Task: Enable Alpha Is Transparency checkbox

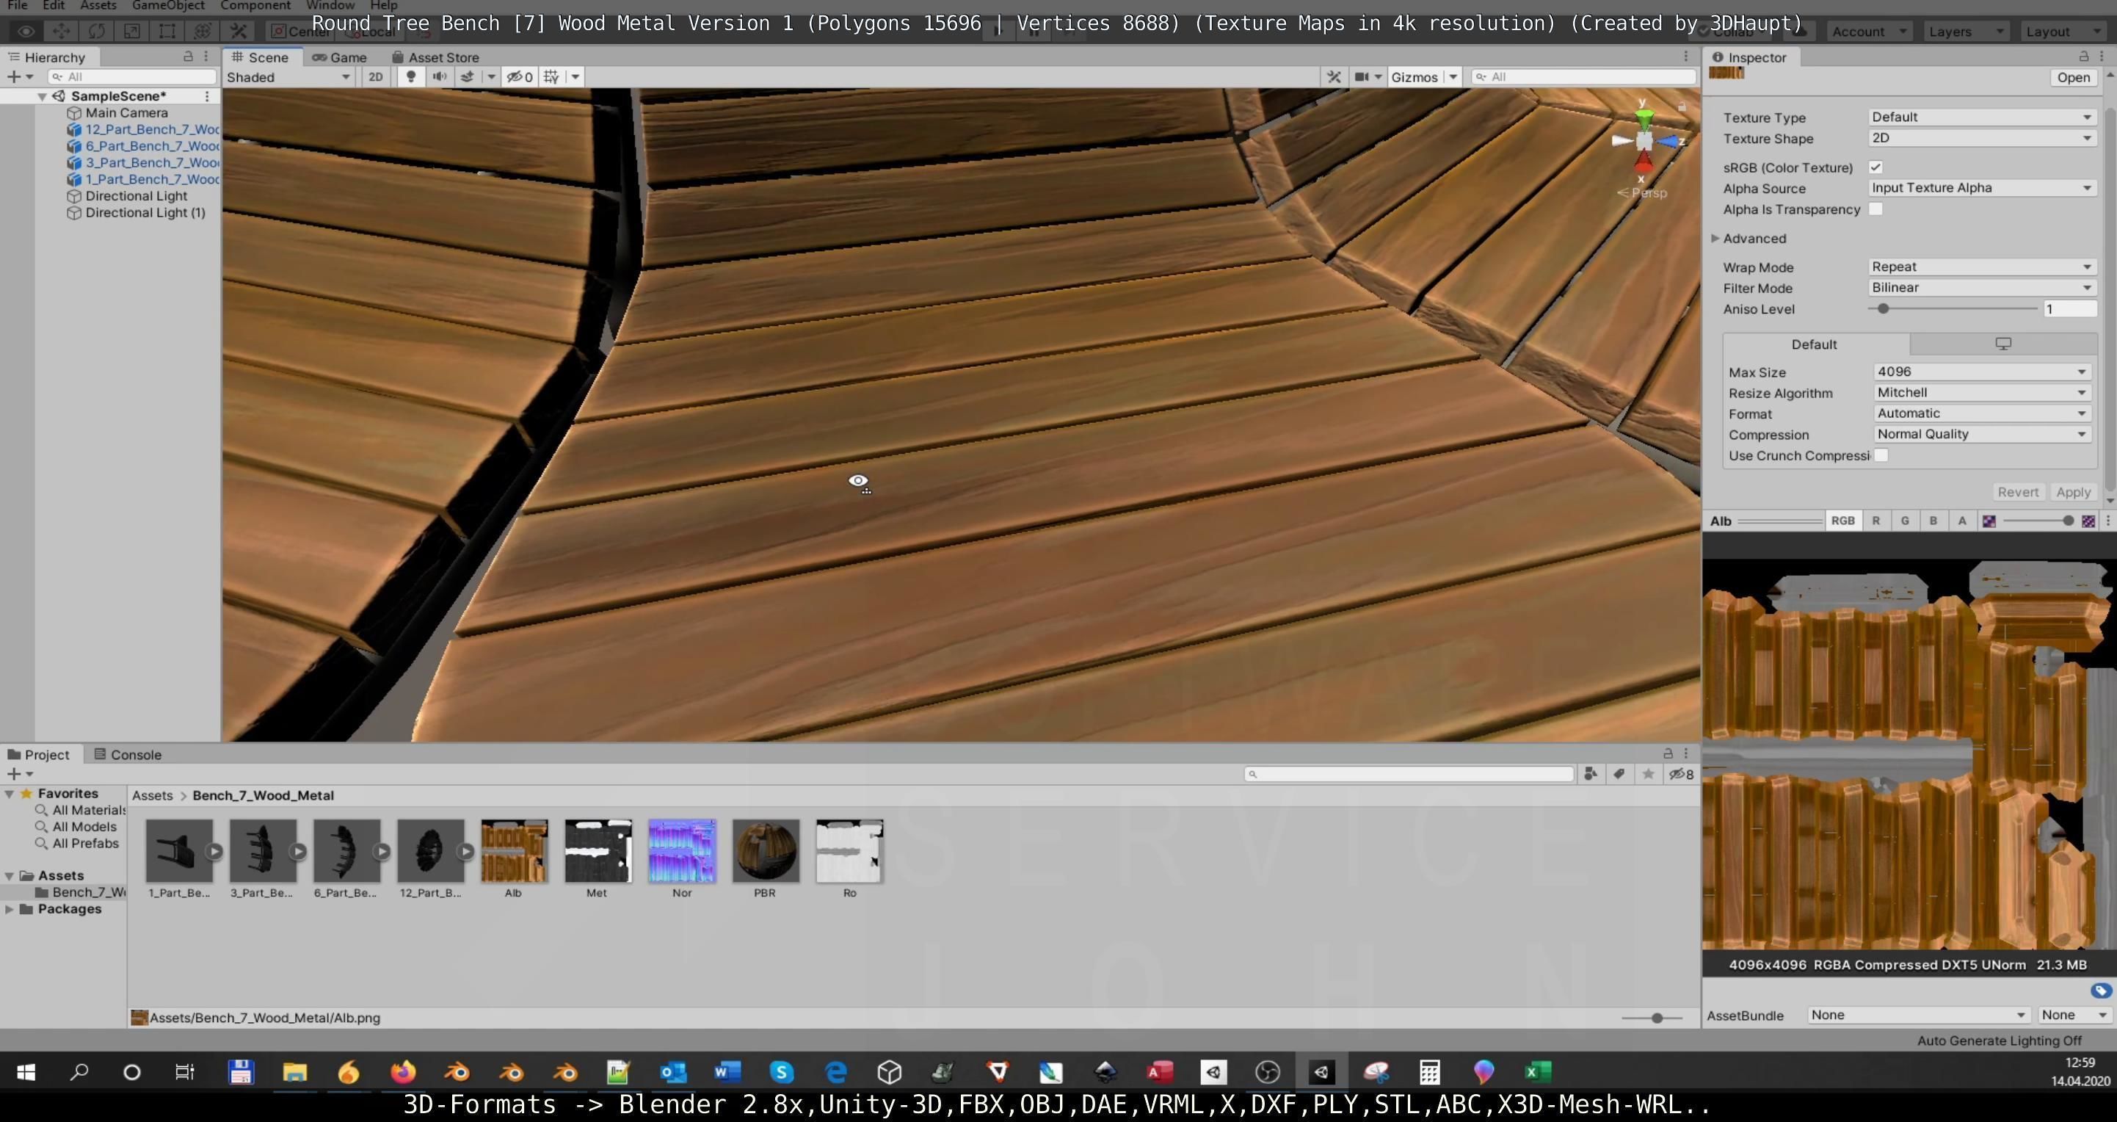Action: 1875,209
